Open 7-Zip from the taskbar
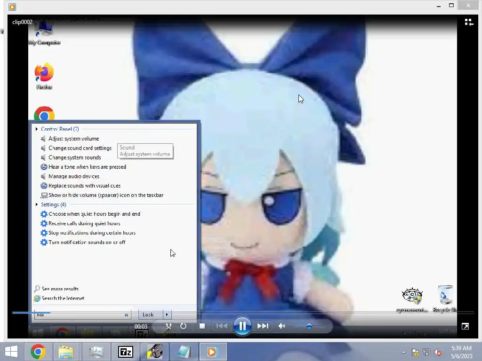Screen dimensions: 482x361 (125, 352)
